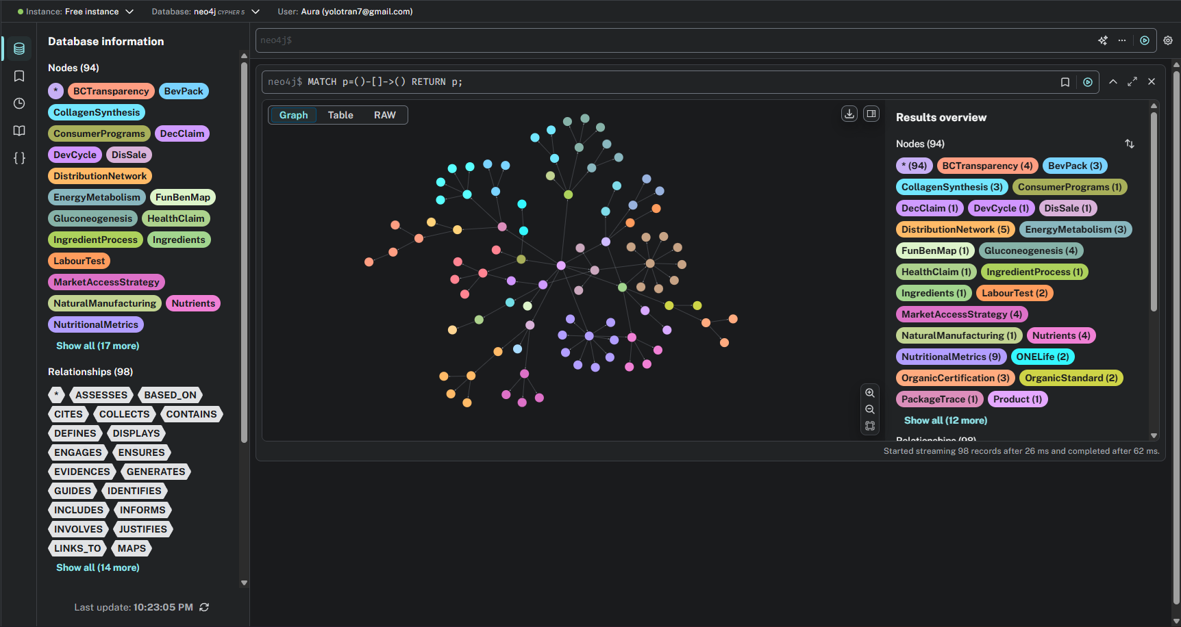The width and height of the screenshot is (1181, 627).
Task: Click the empty neo4j$ query input field
Action: coord(671,40)
